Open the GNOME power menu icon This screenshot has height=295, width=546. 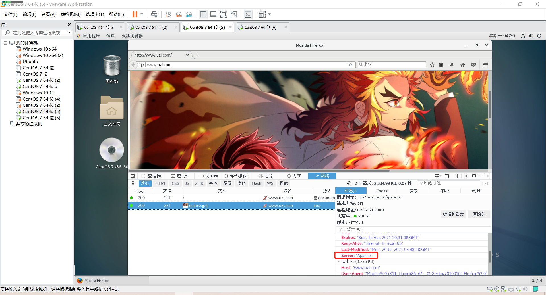(539, 36)
